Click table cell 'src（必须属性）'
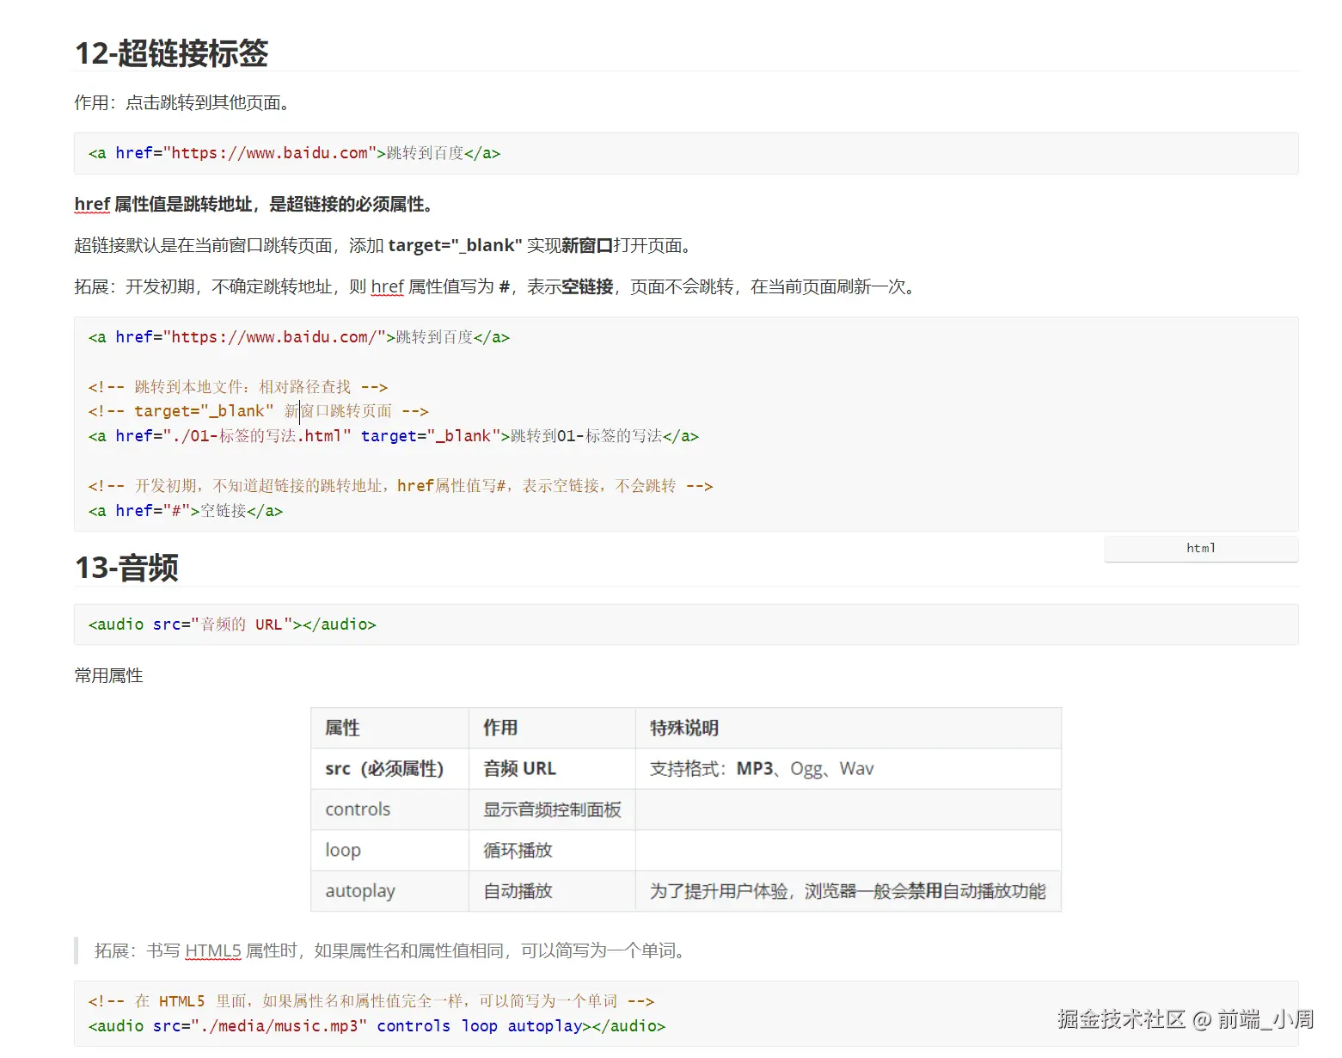The height and width of the screenshot is (1058, 1342). [389, 768]
